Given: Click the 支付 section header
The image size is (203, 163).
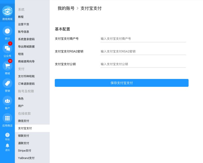Looking at the screenshot, I should 21,69.
